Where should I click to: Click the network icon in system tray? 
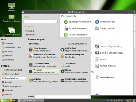[x=134, y=100]
